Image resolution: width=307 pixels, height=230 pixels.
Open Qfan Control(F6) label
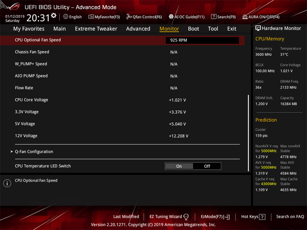(147, 17)
